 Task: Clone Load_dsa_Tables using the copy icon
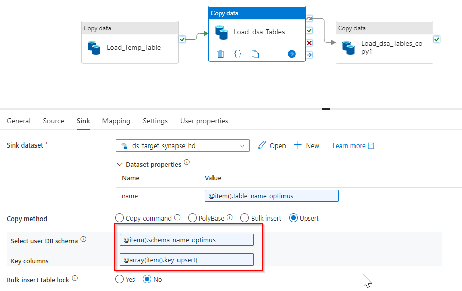click(255, 54)
